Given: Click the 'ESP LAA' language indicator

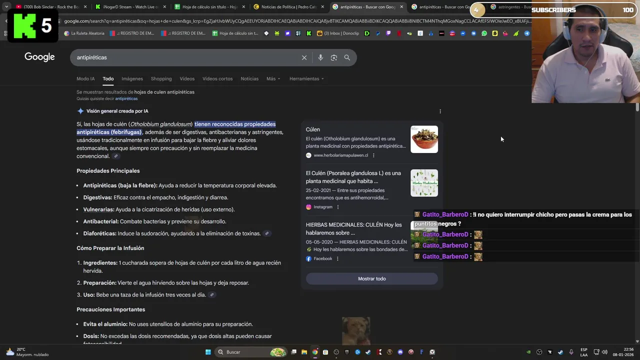Looking at the screenshot, I should [584, 352].
